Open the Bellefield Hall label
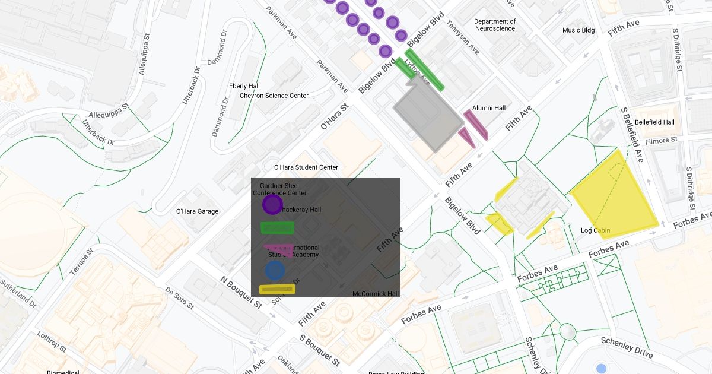 tap(654, 122)
